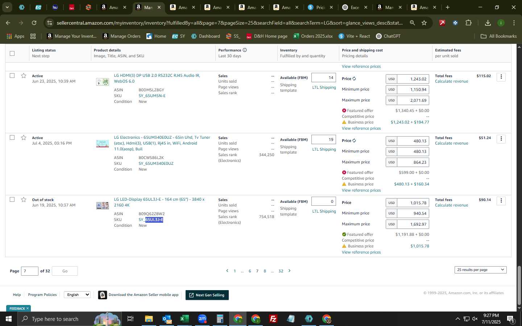The image size is (522, 326).
Task: Open Excel from the Windows taskbar
Action: coord(184,319)
